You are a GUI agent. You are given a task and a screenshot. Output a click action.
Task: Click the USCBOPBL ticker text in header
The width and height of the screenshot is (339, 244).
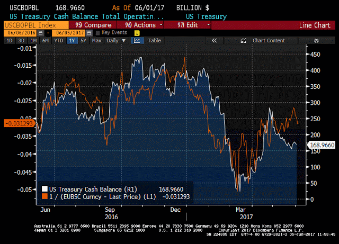(x=24, y=8)
